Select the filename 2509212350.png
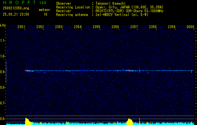 pos(16,8)
